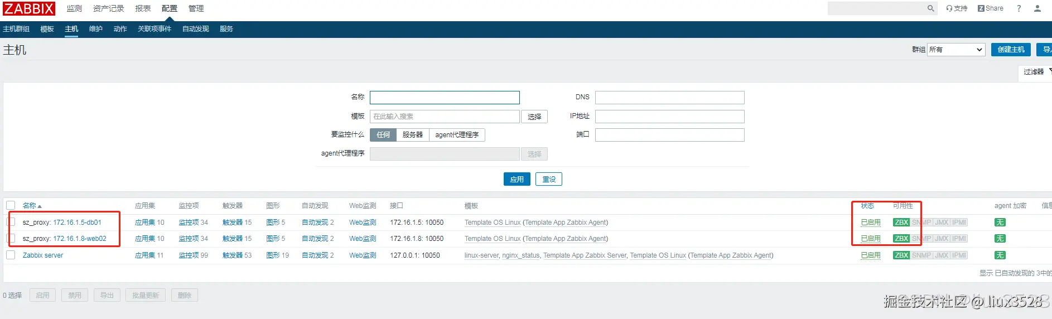Click ZBX availability badge for 172.16.1.5-db01

click(901, 222)
